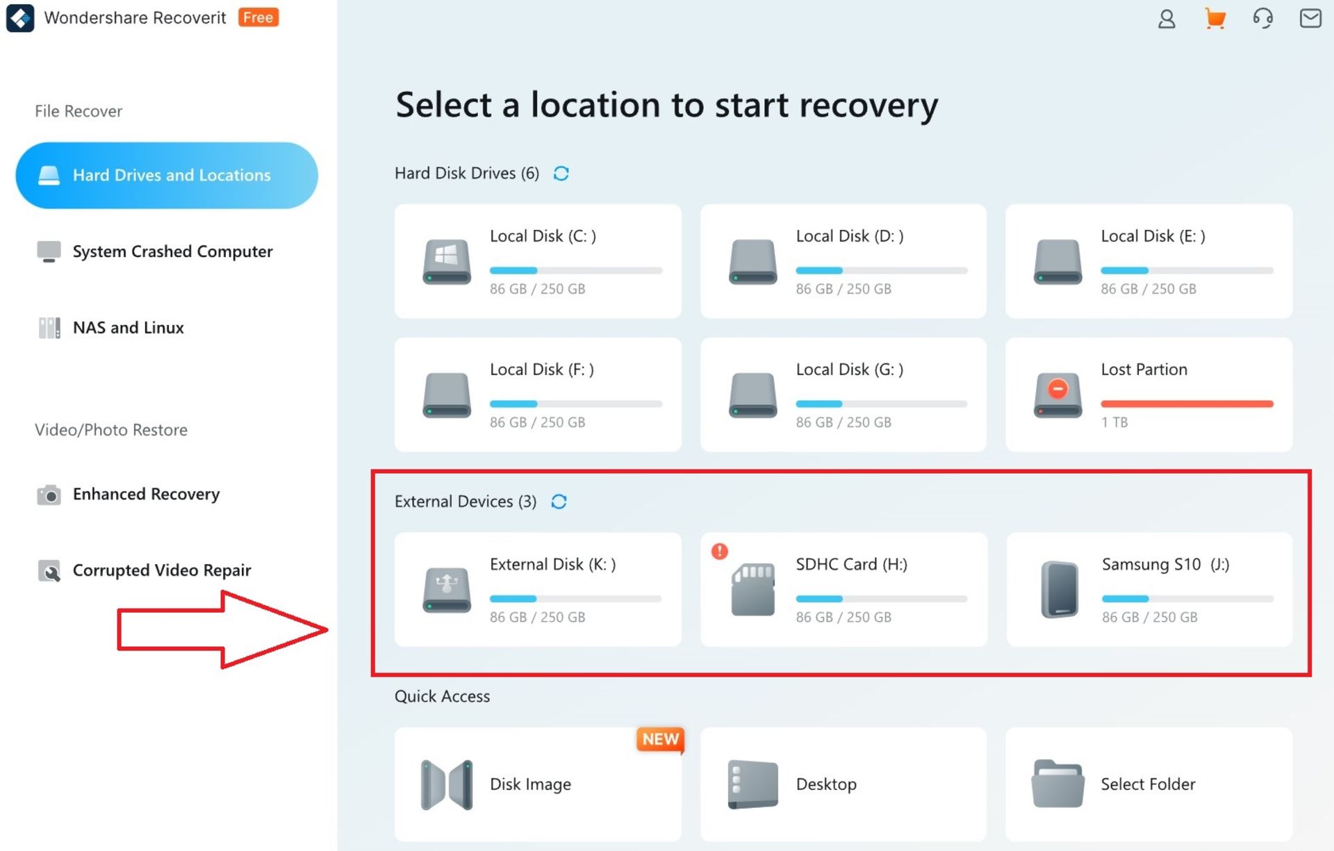Click the External Devices (3) heading
Screen dimensions: 1334x851
(466, 502)
